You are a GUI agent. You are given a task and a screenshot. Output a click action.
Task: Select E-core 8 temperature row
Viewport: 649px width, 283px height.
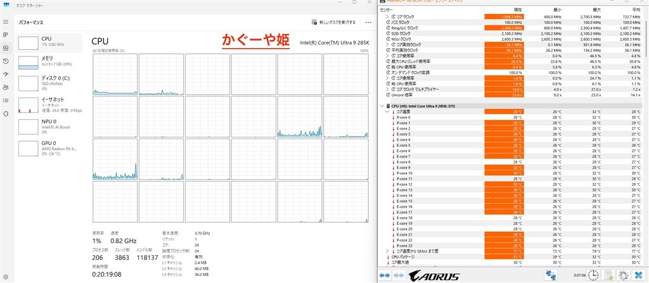pyautogui.click(x=510, y=162)
